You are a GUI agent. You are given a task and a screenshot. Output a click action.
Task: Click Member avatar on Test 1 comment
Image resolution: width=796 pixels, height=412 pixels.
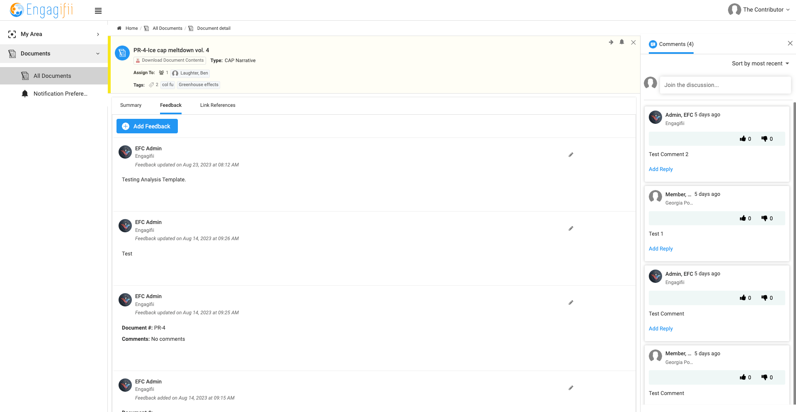click(x=655, y=197)
